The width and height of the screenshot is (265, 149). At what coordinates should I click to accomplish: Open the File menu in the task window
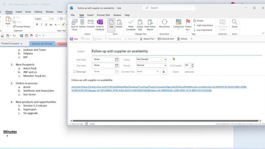click(73, 15)
